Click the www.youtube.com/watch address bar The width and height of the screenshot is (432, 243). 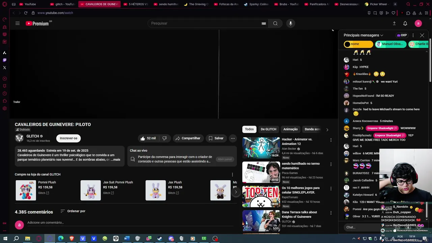point(55,13)
